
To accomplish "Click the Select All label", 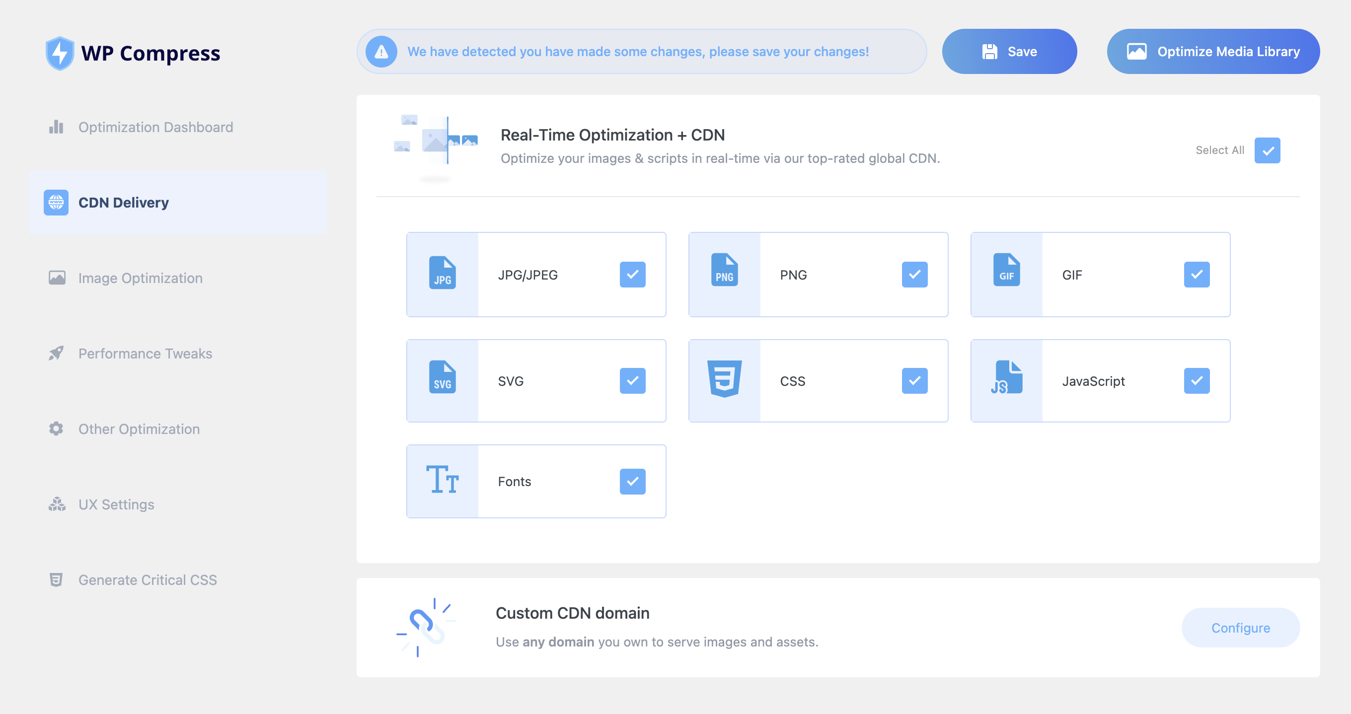I will (x=1220, y=150).
